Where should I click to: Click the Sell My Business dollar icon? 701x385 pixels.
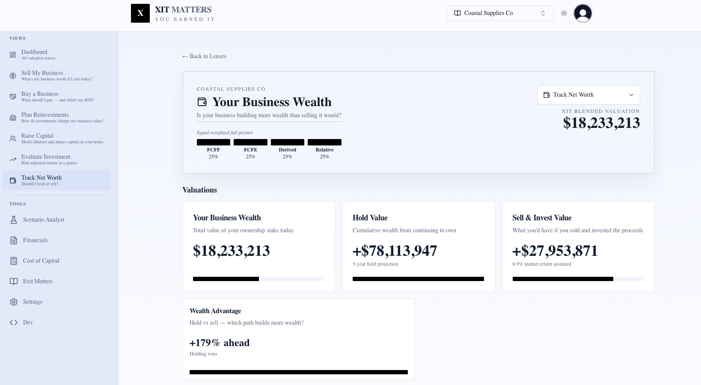(13, 76)
